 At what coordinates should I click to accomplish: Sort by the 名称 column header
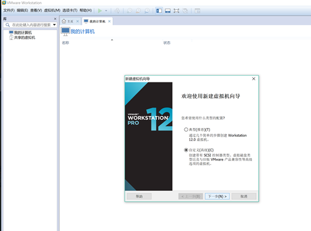[65, 42]
